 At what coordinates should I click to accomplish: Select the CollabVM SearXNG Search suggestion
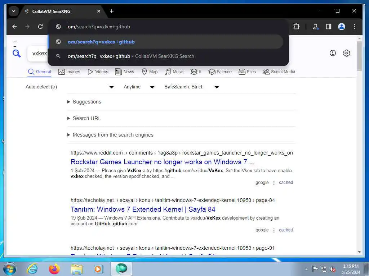click(165, 56)
